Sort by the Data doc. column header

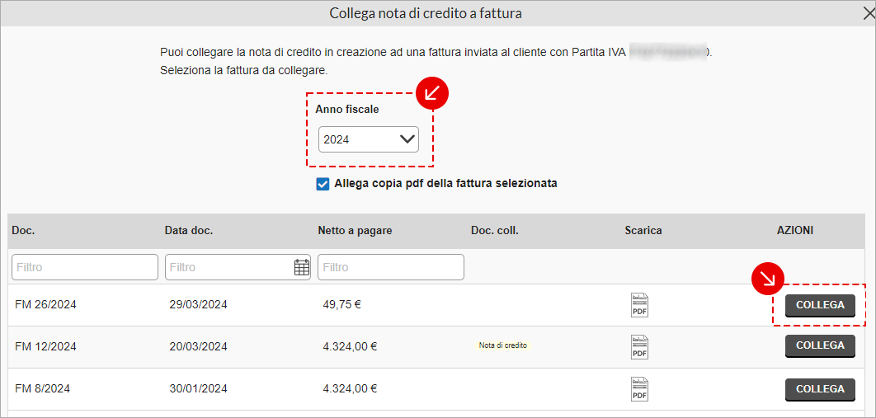(189, 231)
